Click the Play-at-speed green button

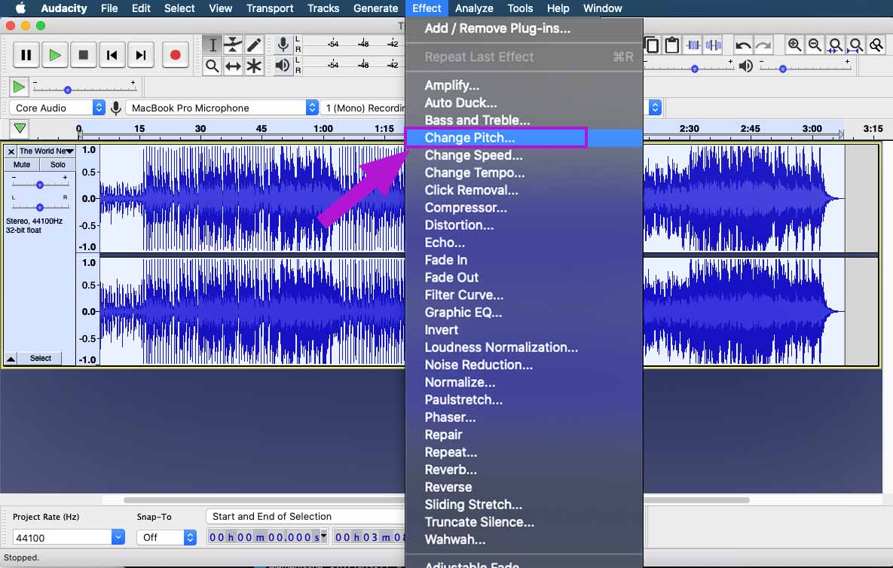18,87
